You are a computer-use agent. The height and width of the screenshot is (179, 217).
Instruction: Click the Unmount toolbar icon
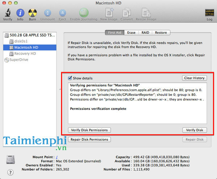coord(47,13)
